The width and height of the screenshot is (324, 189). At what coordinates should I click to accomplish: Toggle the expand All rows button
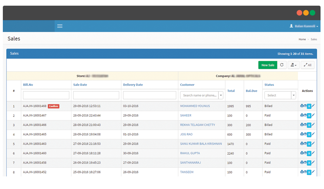tap(308, 65)
